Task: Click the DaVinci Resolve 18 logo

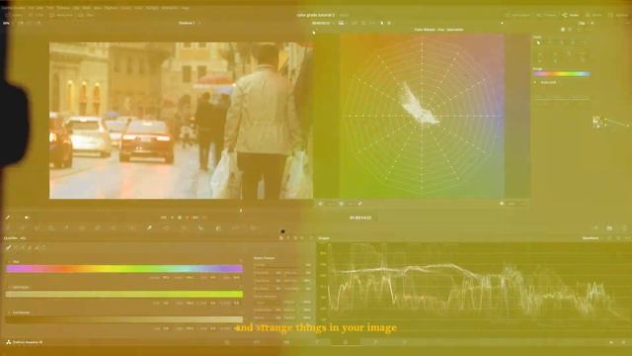Action: 8,342
